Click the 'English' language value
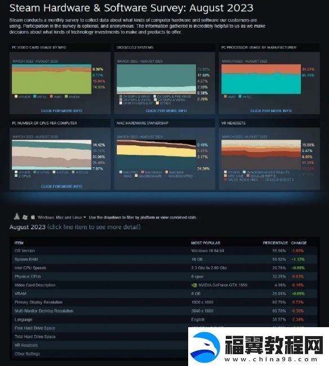This screenshot has width=329, height=366. (198, 320)
